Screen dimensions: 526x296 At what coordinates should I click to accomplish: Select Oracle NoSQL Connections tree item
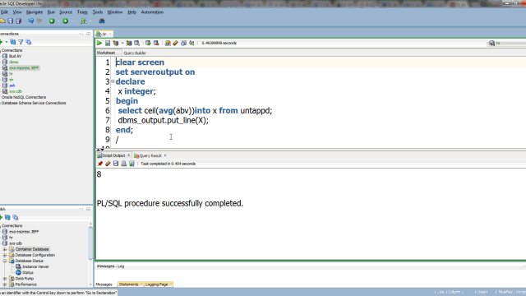point(24,97)
